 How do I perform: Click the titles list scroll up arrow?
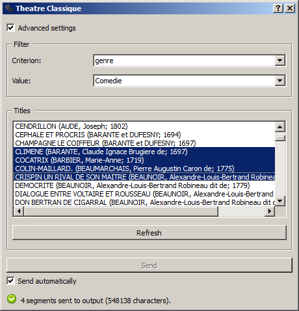click(x=280, y=127)
